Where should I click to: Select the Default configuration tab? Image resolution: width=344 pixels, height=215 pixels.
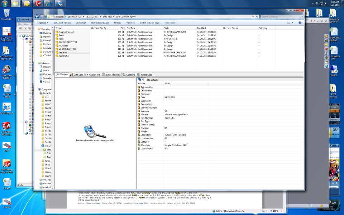(152, 80)
